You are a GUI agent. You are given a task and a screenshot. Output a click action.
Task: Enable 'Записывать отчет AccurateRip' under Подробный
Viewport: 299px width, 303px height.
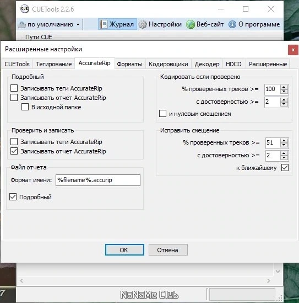coord(14,98)
